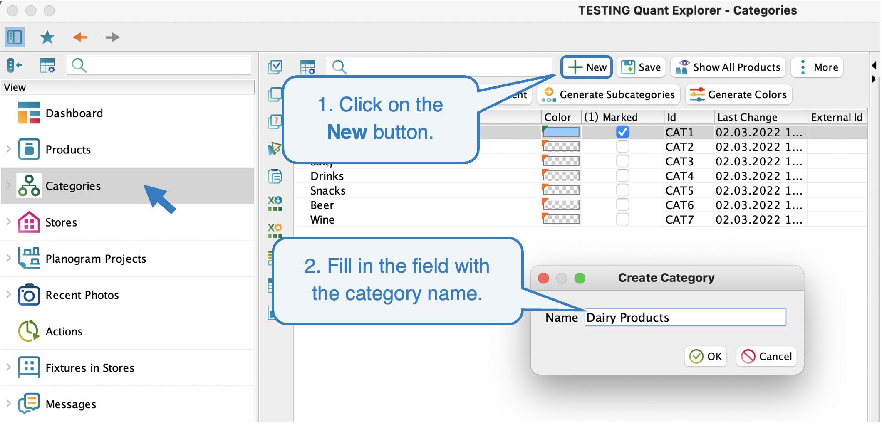Screen dimensions: 882x424
Task: Click the Excel import icon with blue arrow
Action: tap(275, 203)
